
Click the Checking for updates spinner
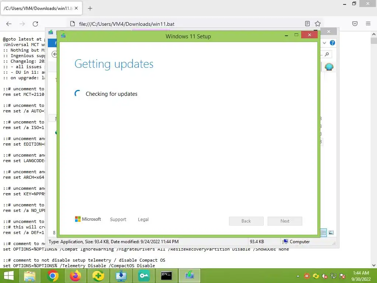coord(77,94)
